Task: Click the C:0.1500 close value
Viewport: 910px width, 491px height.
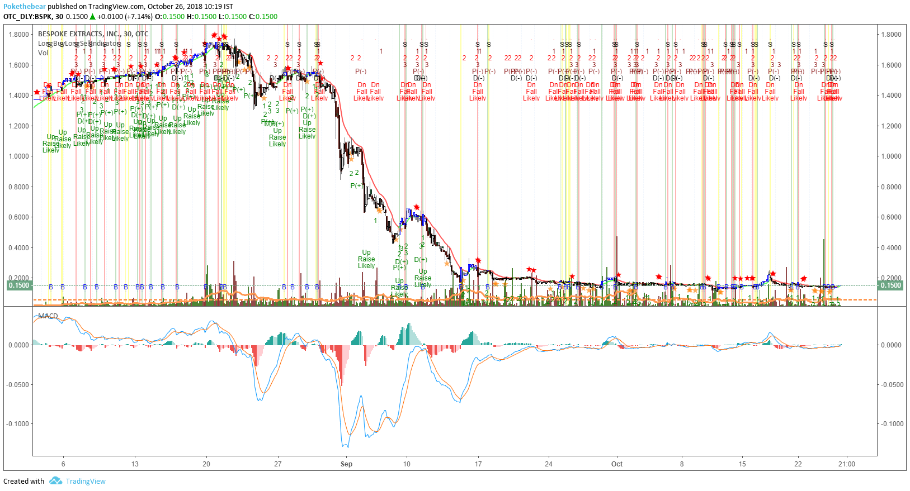Action: pyautogui.click(x=263, y=17)
